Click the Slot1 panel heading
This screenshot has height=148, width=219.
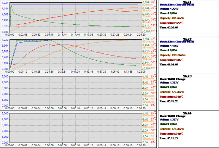click(187, 2)
